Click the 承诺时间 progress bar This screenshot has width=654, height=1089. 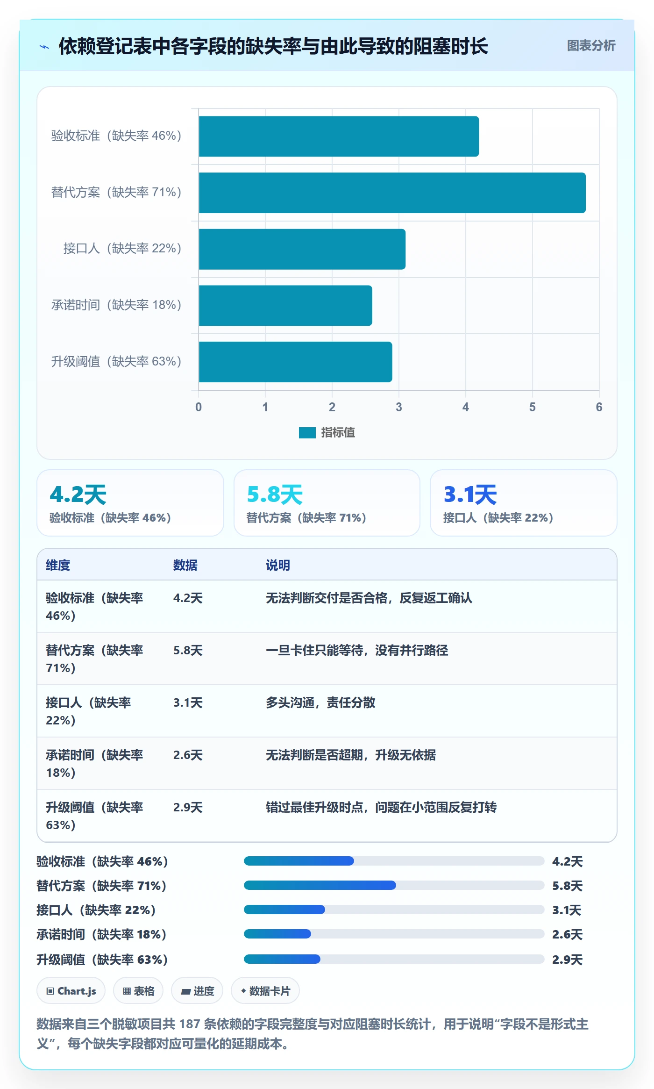click(x=394, y=934)
